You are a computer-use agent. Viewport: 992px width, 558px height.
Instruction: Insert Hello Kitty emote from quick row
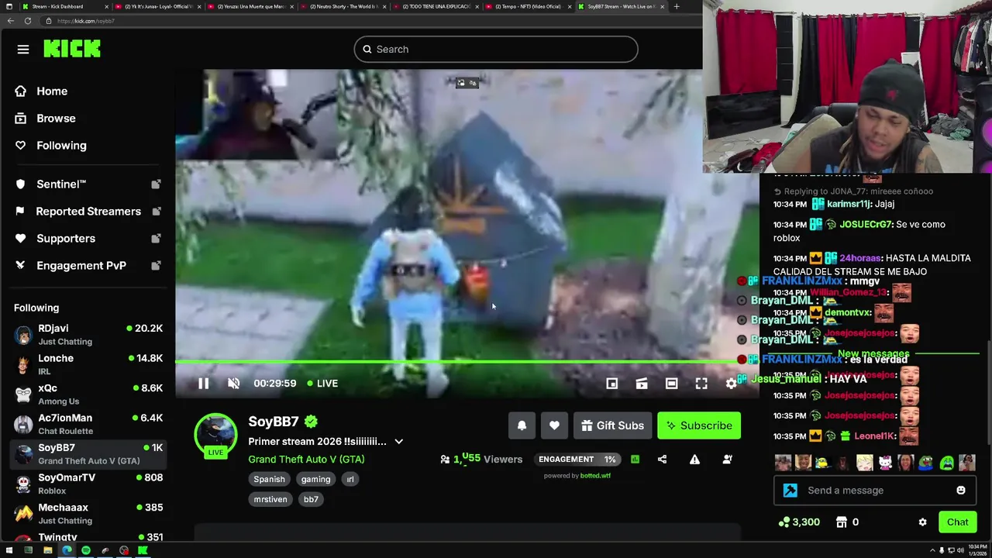(x=885, y=463)
